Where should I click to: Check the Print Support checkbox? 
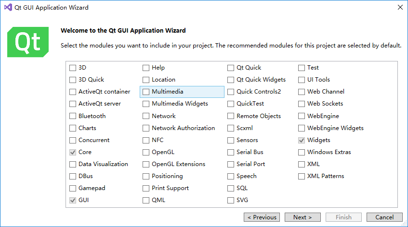146,188
